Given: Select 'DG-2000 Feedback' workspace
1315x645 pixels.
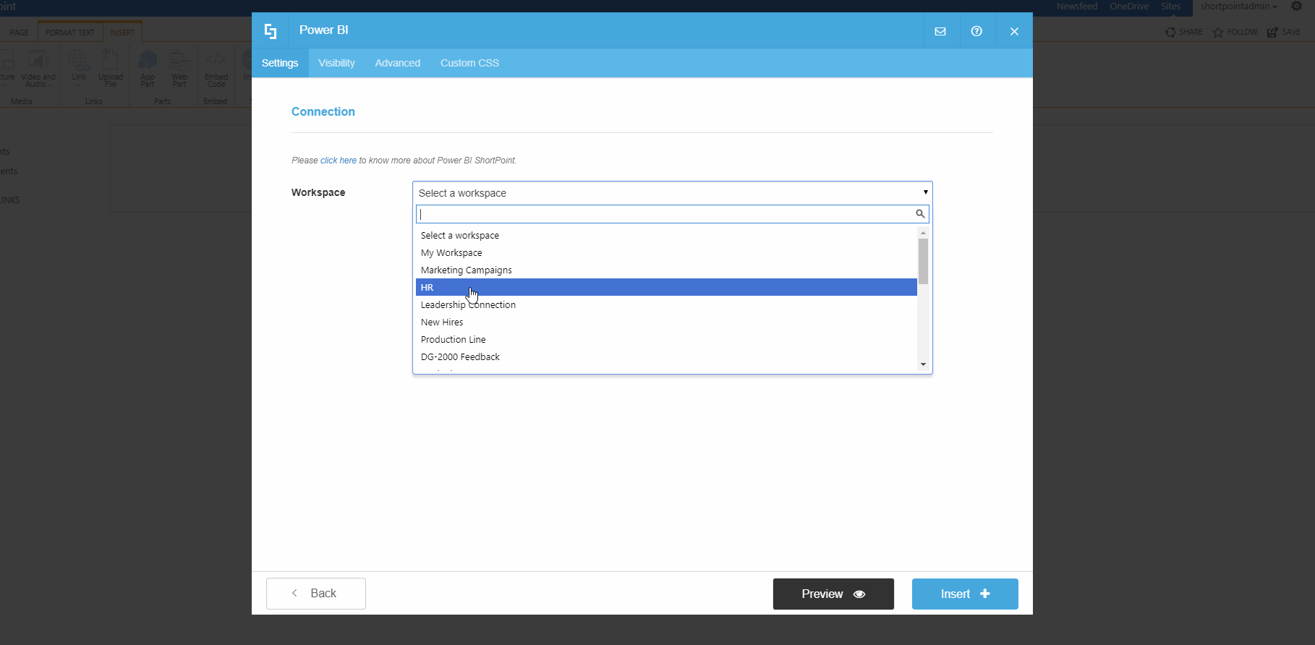Looking at the screenshot, I should click(666, 357).
